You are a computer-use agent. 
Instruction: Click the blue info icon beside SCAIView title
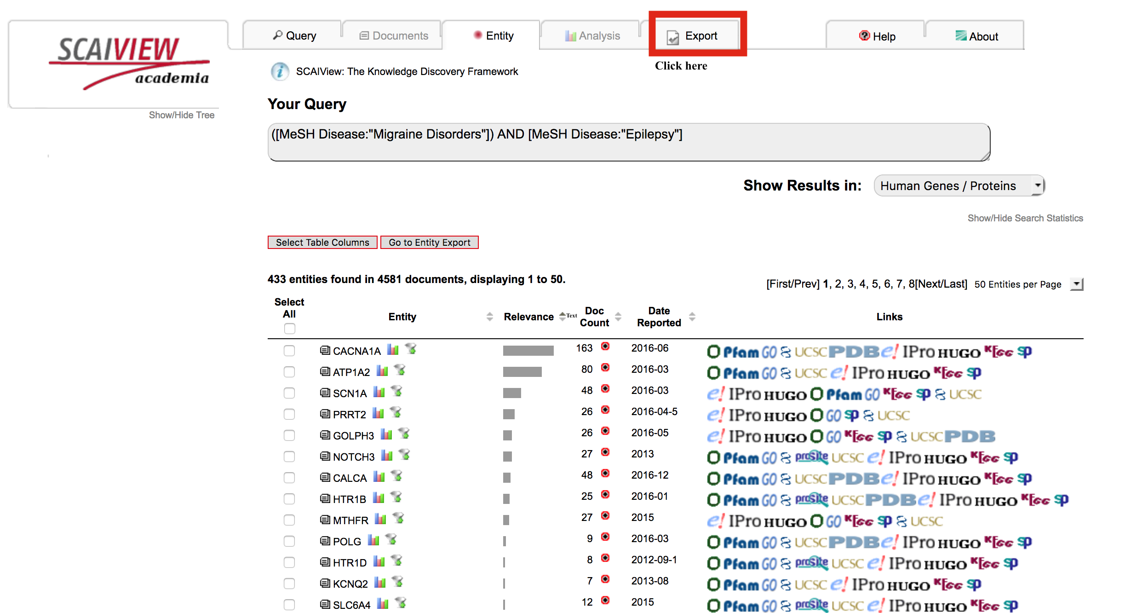(280, 71)
